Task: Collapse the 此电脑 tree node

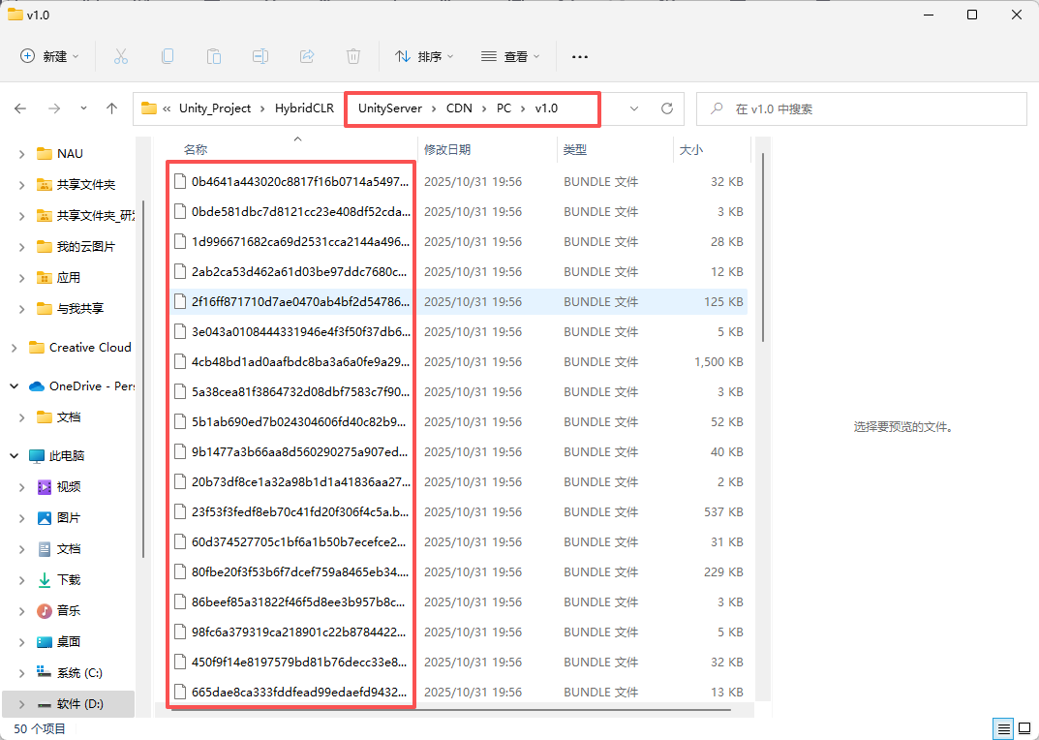Action: point(14,456)
